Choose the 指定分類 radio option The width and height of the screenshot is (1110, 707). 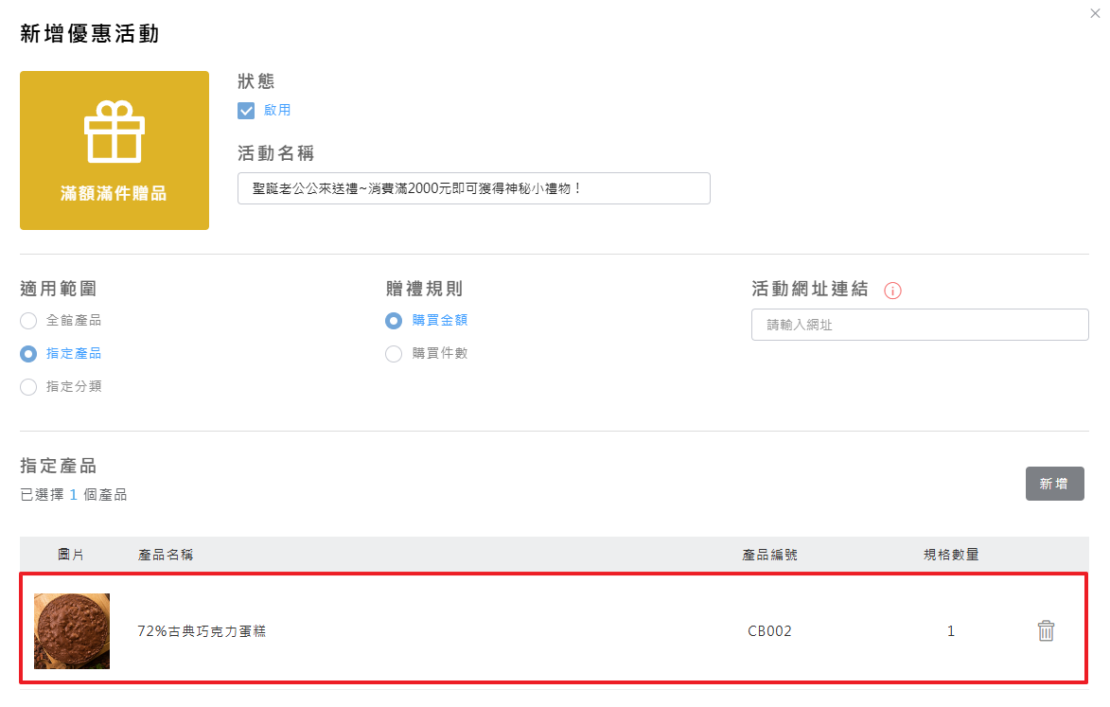[28, 387]
